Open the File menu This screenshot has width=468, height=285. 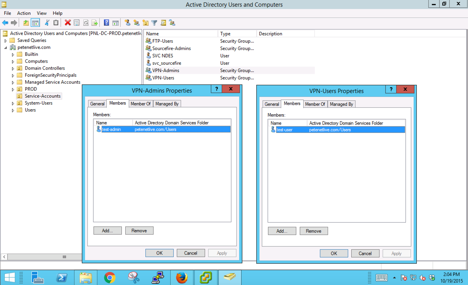7,13
